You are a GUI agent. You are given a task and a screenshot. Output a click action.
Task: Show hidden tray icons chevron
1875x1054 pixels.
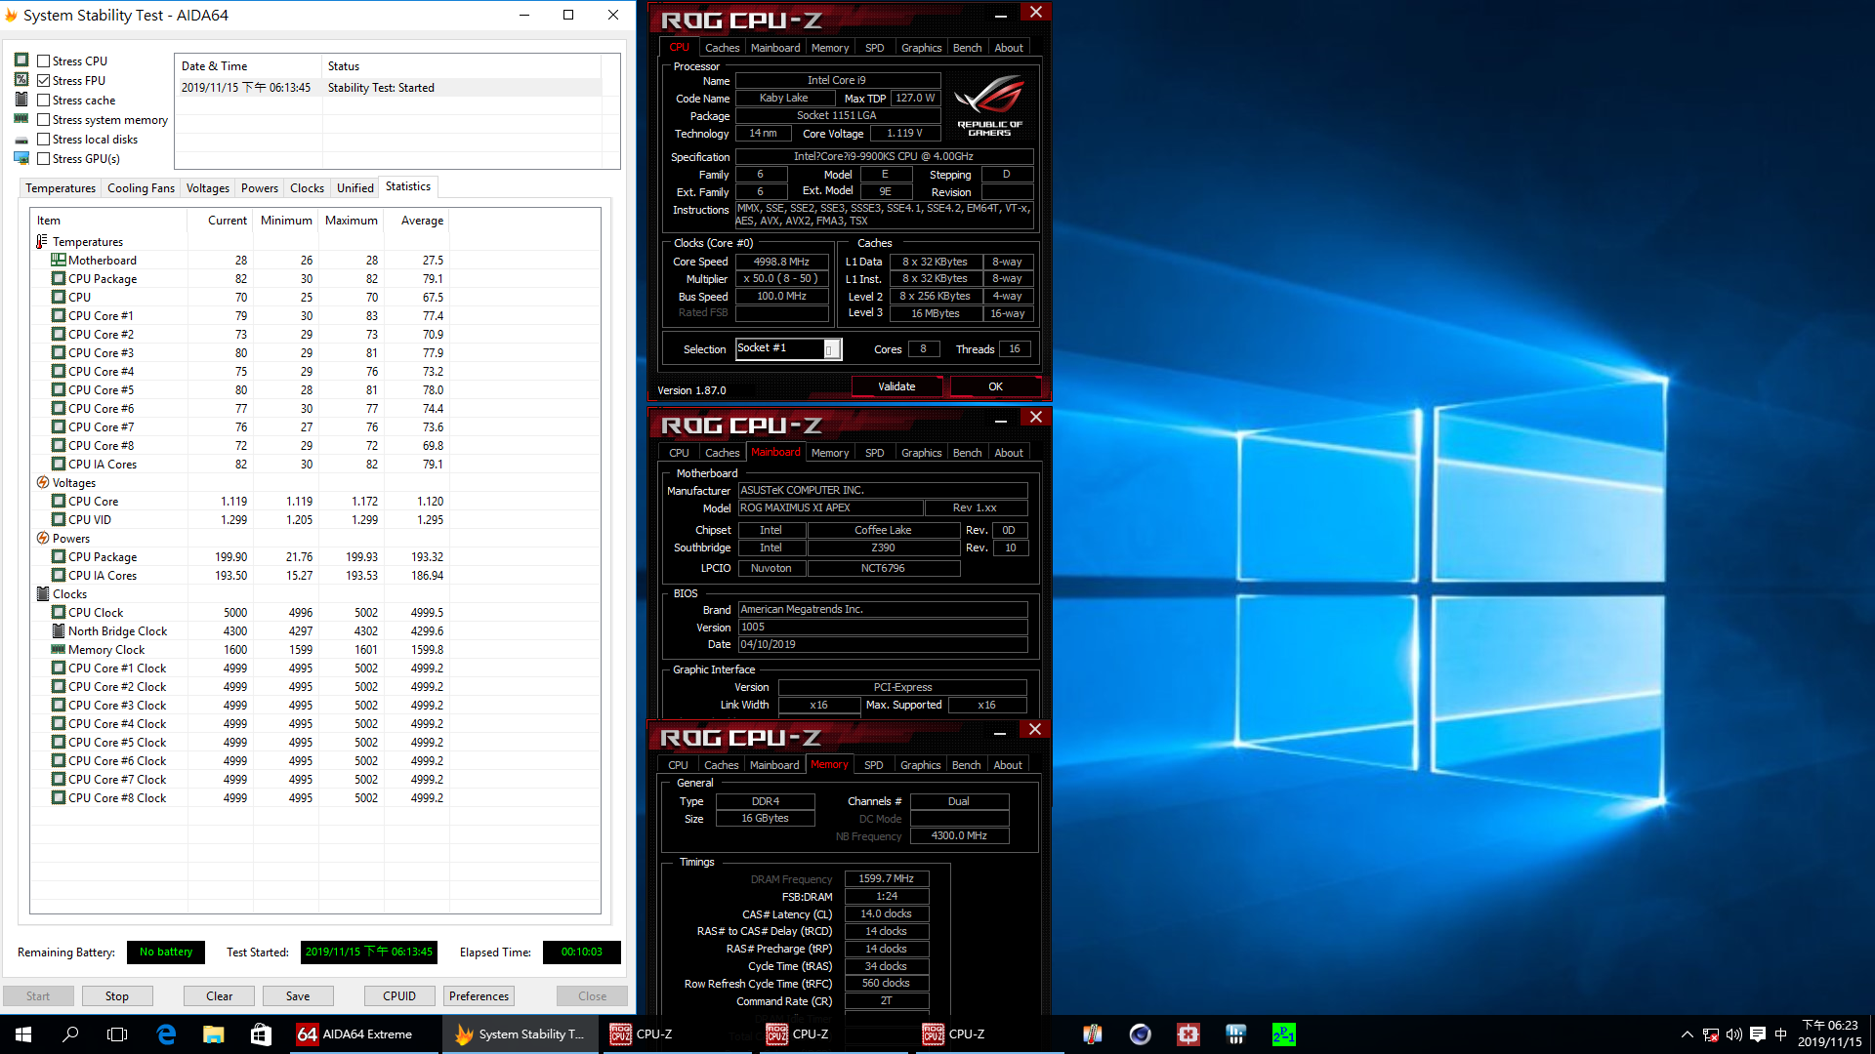(x=1687, y=1034)
